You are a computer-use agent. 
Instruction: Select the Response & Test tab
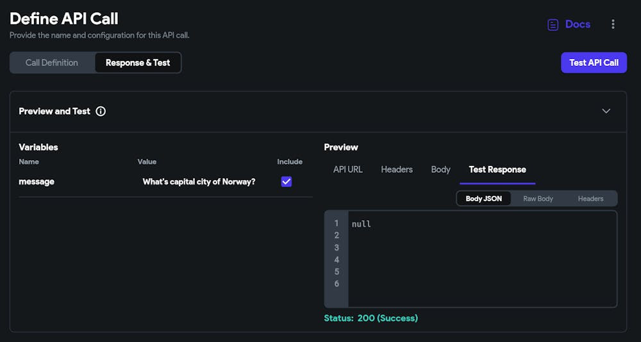pyautogui.click(x=138, y=63)
